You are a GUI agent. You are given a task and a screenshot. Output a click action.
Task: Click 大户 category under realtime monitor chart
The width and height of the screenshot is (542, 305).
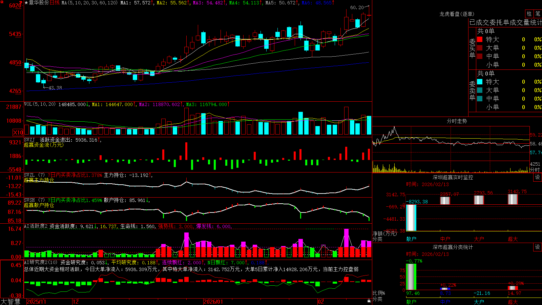pos(479,239)
